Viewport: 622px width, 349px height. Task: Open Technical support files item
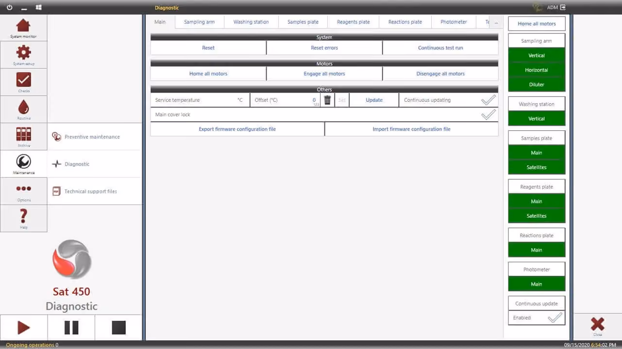[95, 191]
